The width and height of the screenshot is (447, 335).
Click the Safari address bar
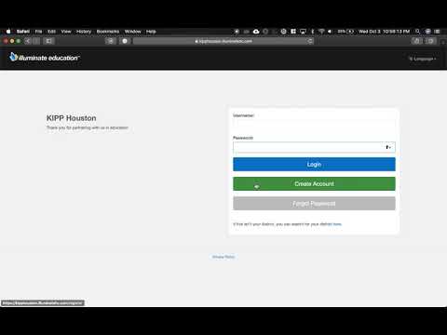click(223, 41)
